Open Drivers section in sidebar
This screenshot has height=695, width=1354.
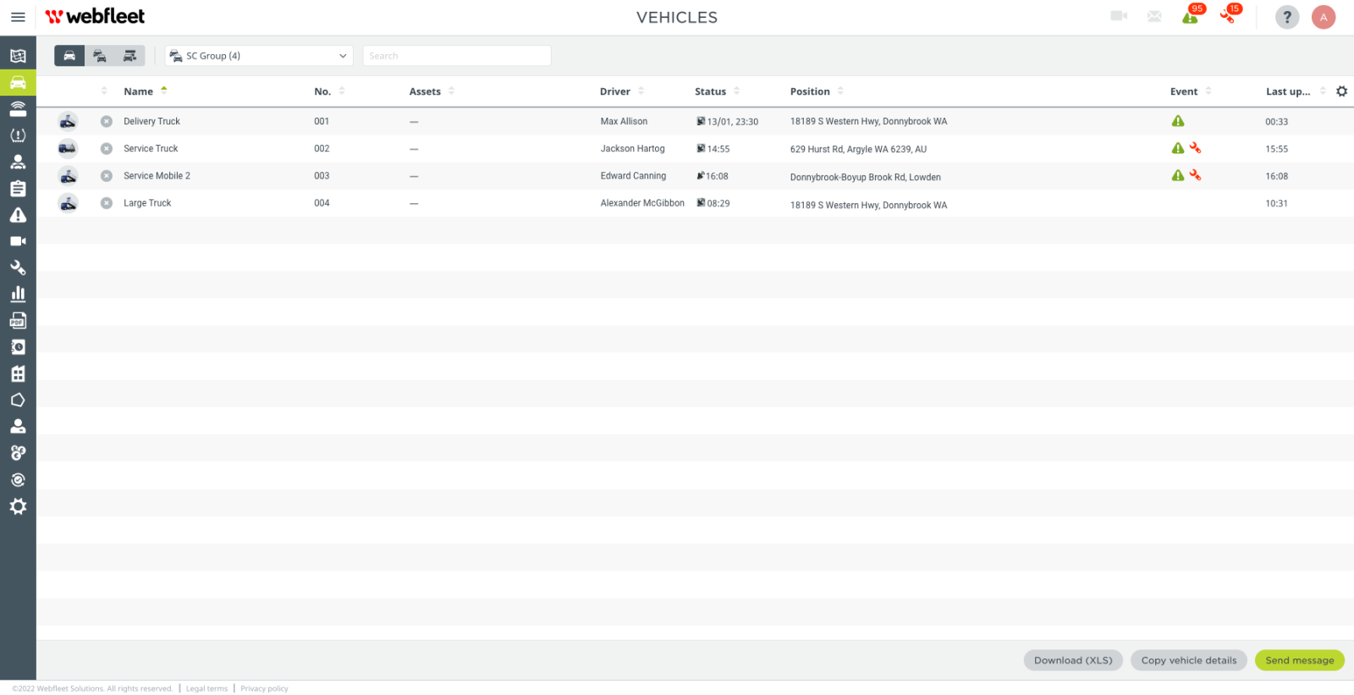(x=18, y=162)
